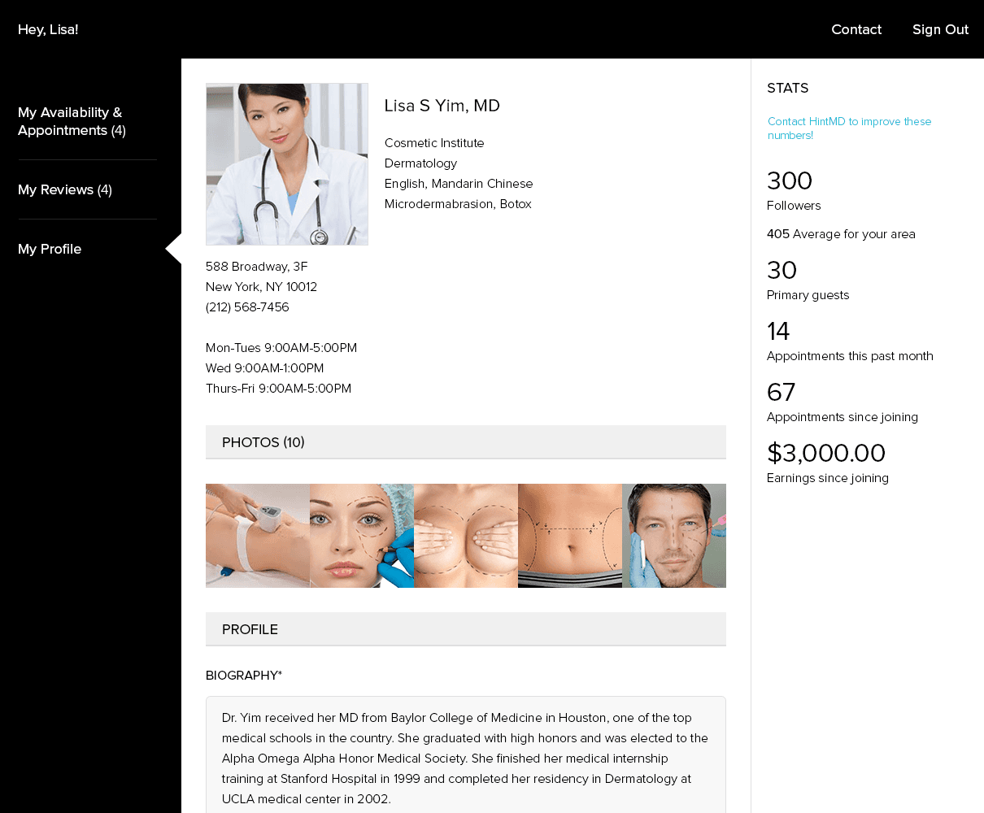Click the "Hey, Lisa!" greeting
The image size is (984, 813).
(48, 29)
